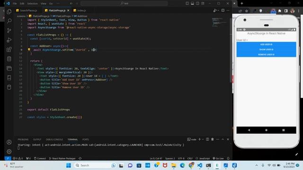Expand the overflow menu ellipsis in menu bar

[x=58, y=3]
